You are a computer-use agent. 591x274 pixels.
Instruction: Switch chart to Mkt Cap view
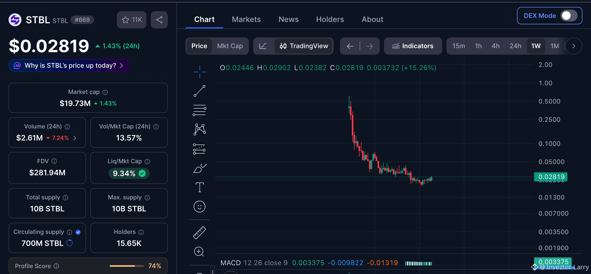point(230,46)
